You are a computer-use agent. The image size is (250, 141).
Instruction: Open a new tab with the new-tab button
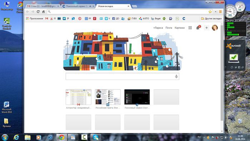click(134, 6)
